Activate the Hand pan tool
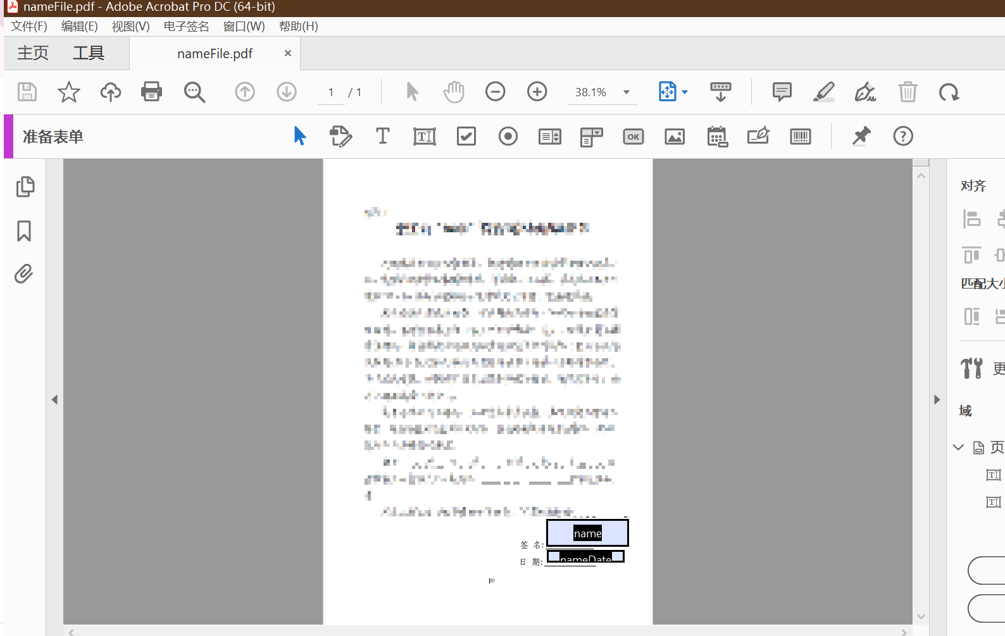 point(453,92)
